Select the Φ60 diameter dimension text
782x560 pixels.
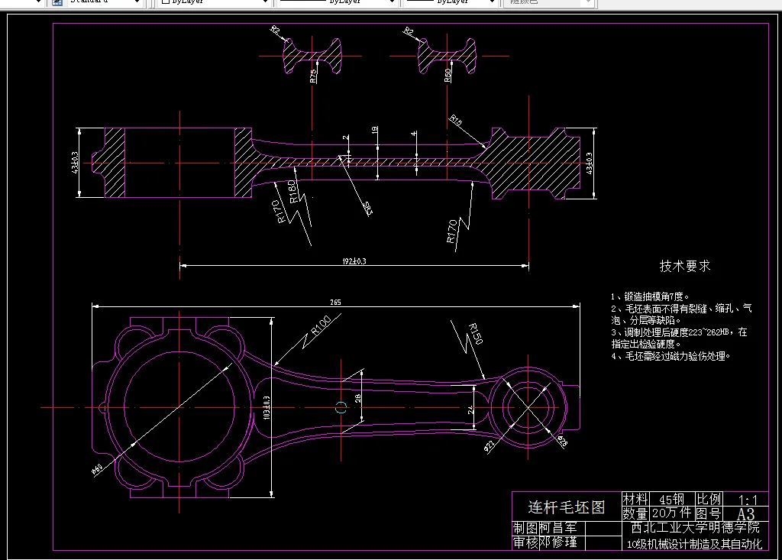[97, 469]
